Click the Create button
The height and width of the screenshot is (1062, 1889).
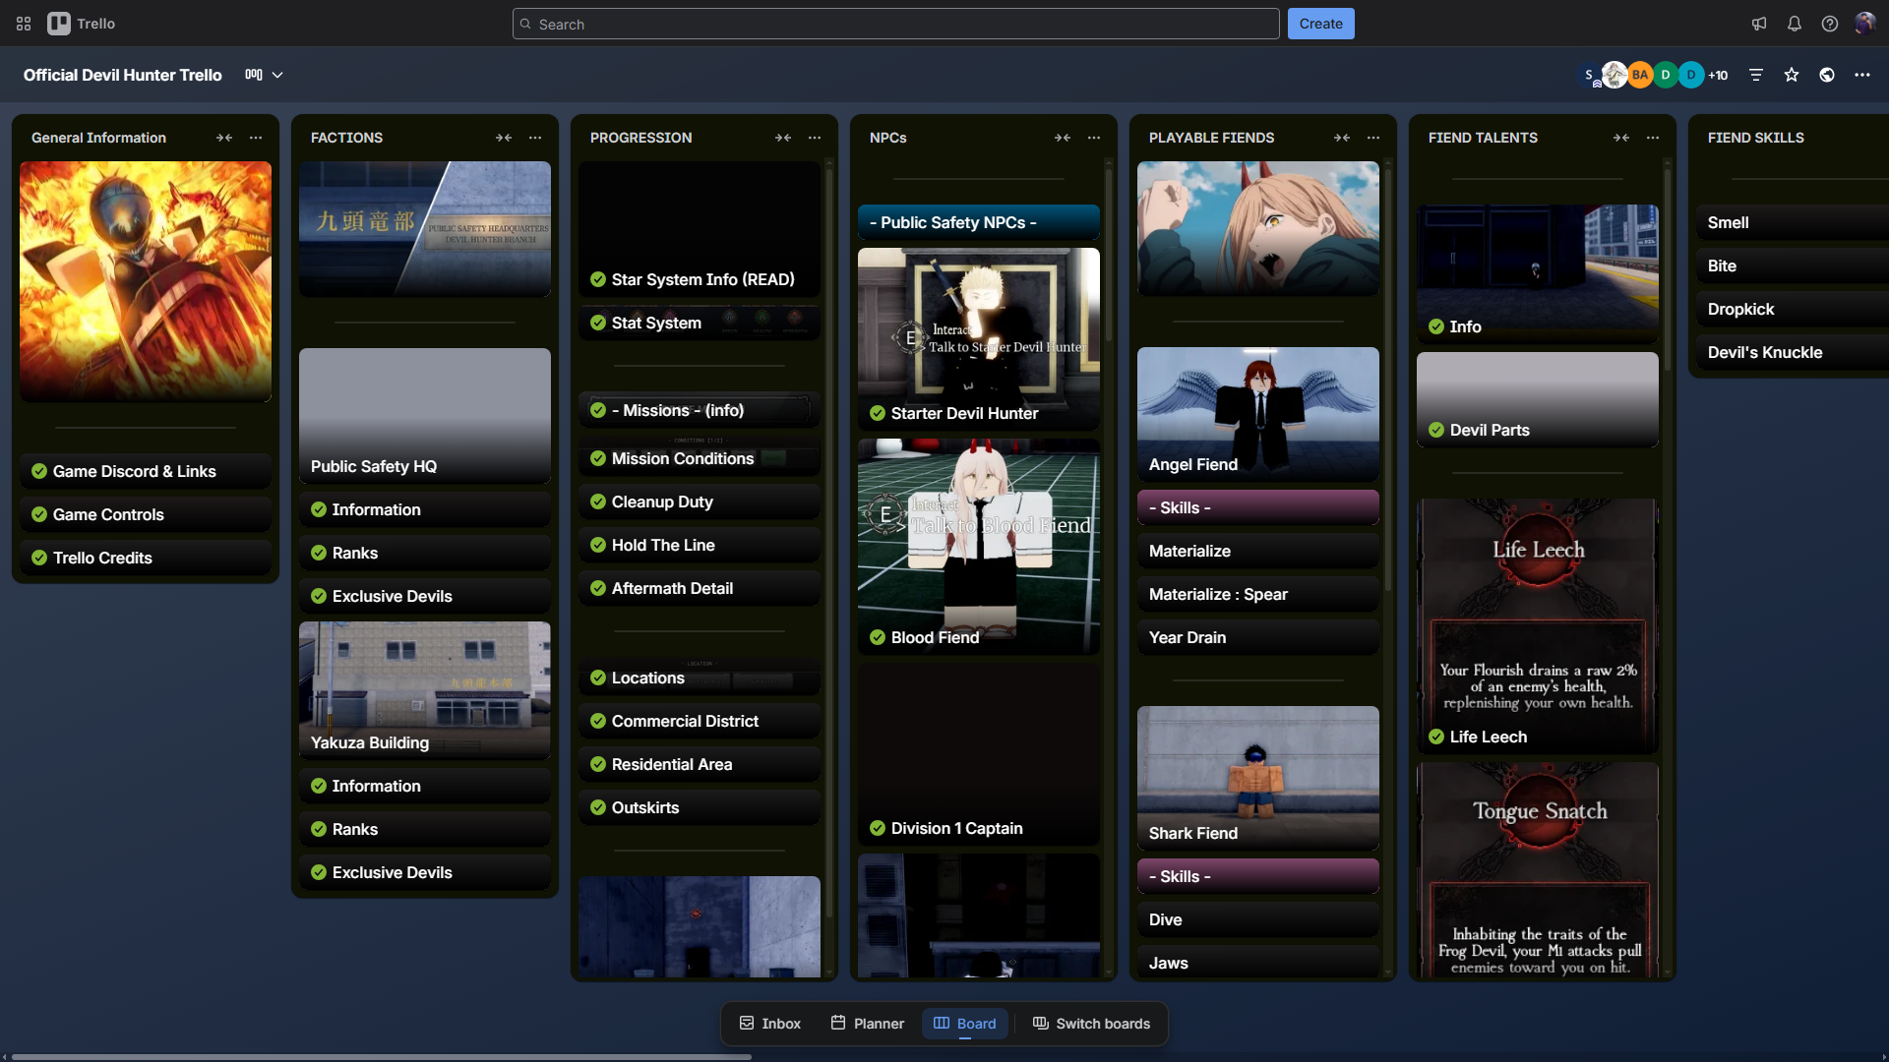click(x=1320, y=24)
